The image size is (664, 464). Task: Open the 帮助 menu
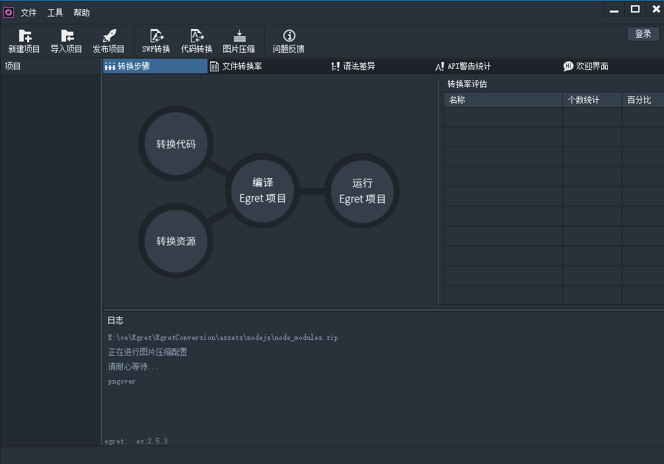(82, 13)
